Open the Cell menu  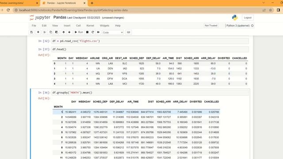coord(78,26)
